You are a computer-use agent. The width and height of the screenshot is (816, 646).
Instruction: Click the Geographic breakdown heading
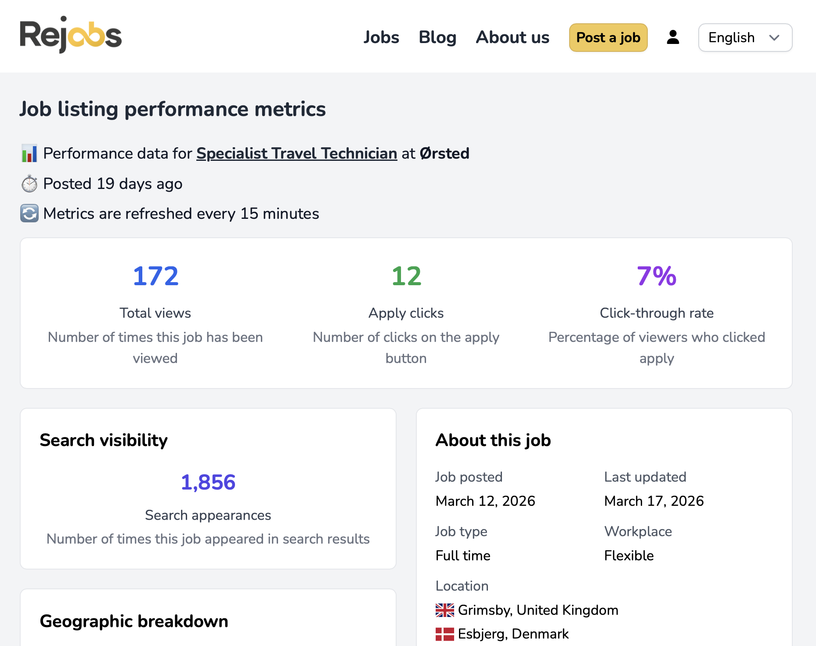[134, 621]
